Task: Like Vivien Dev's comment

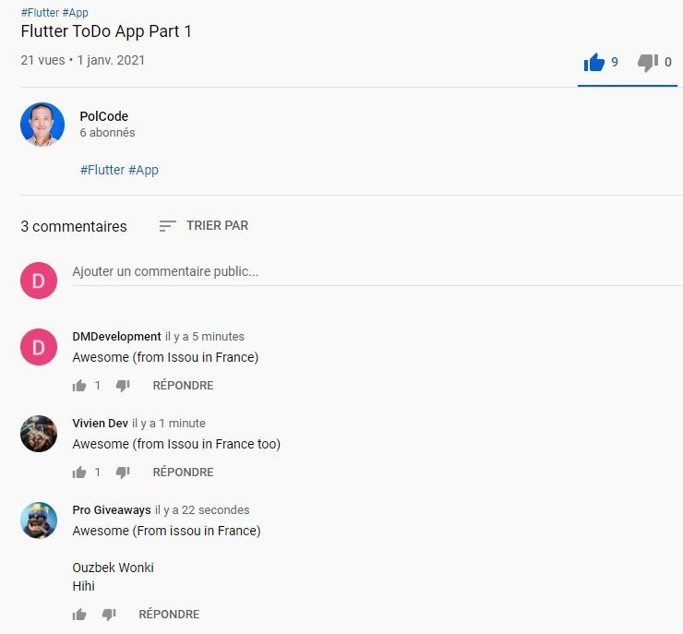Action: [79, 472]
